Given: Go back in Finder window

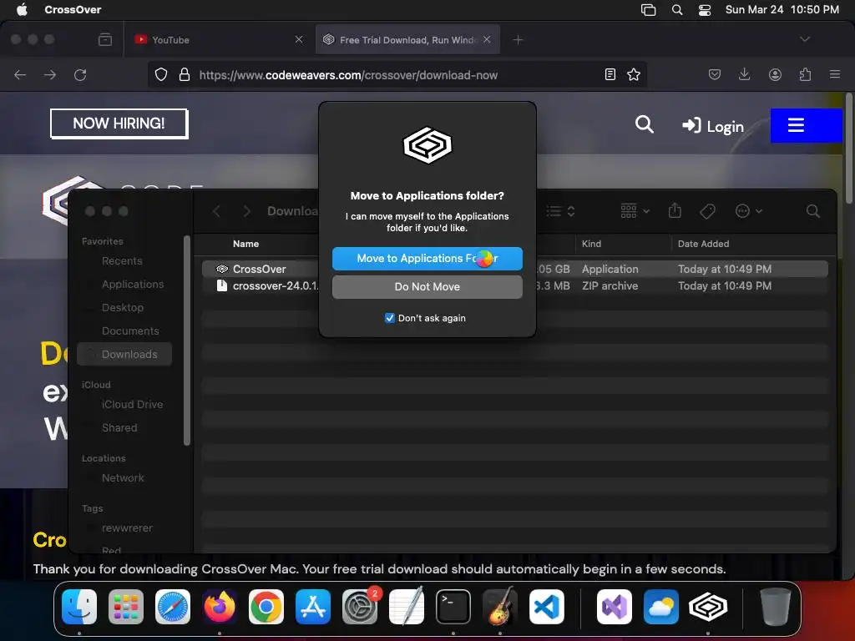Looking at the screenshot, I should 216,211.
